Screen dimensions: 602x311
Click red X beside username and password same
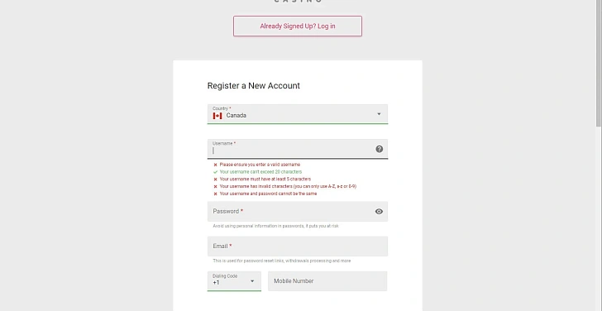point(215,194)
